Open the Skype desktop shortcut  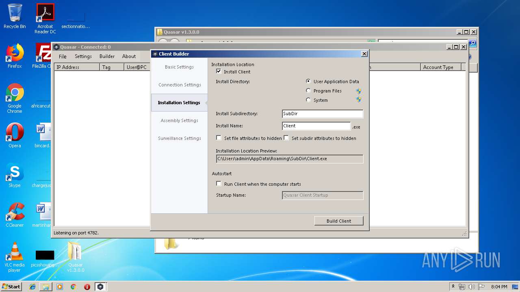click(15, 175)
